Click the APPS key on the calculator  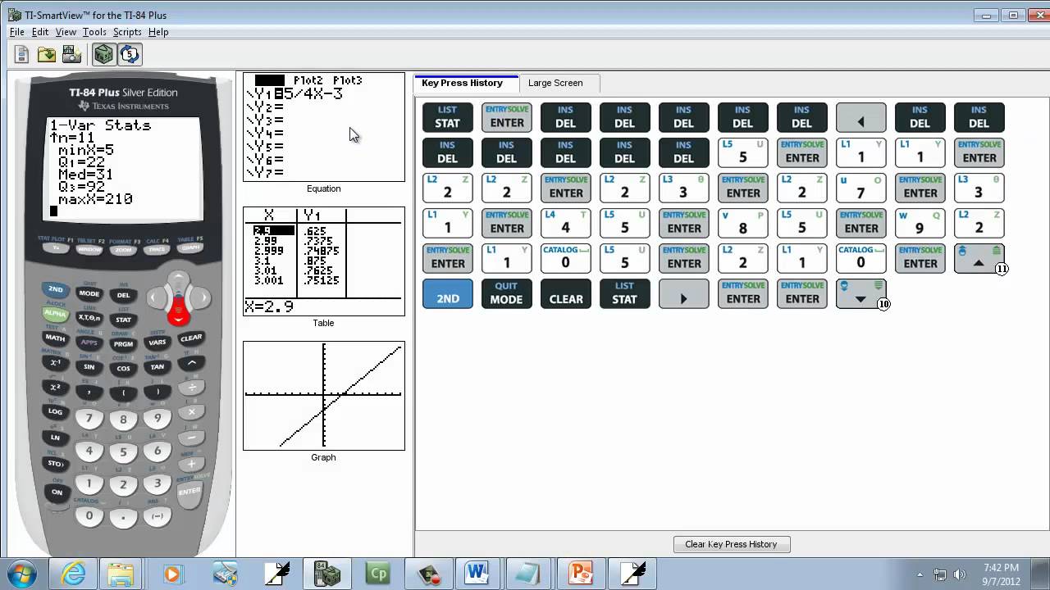(89, 343)
